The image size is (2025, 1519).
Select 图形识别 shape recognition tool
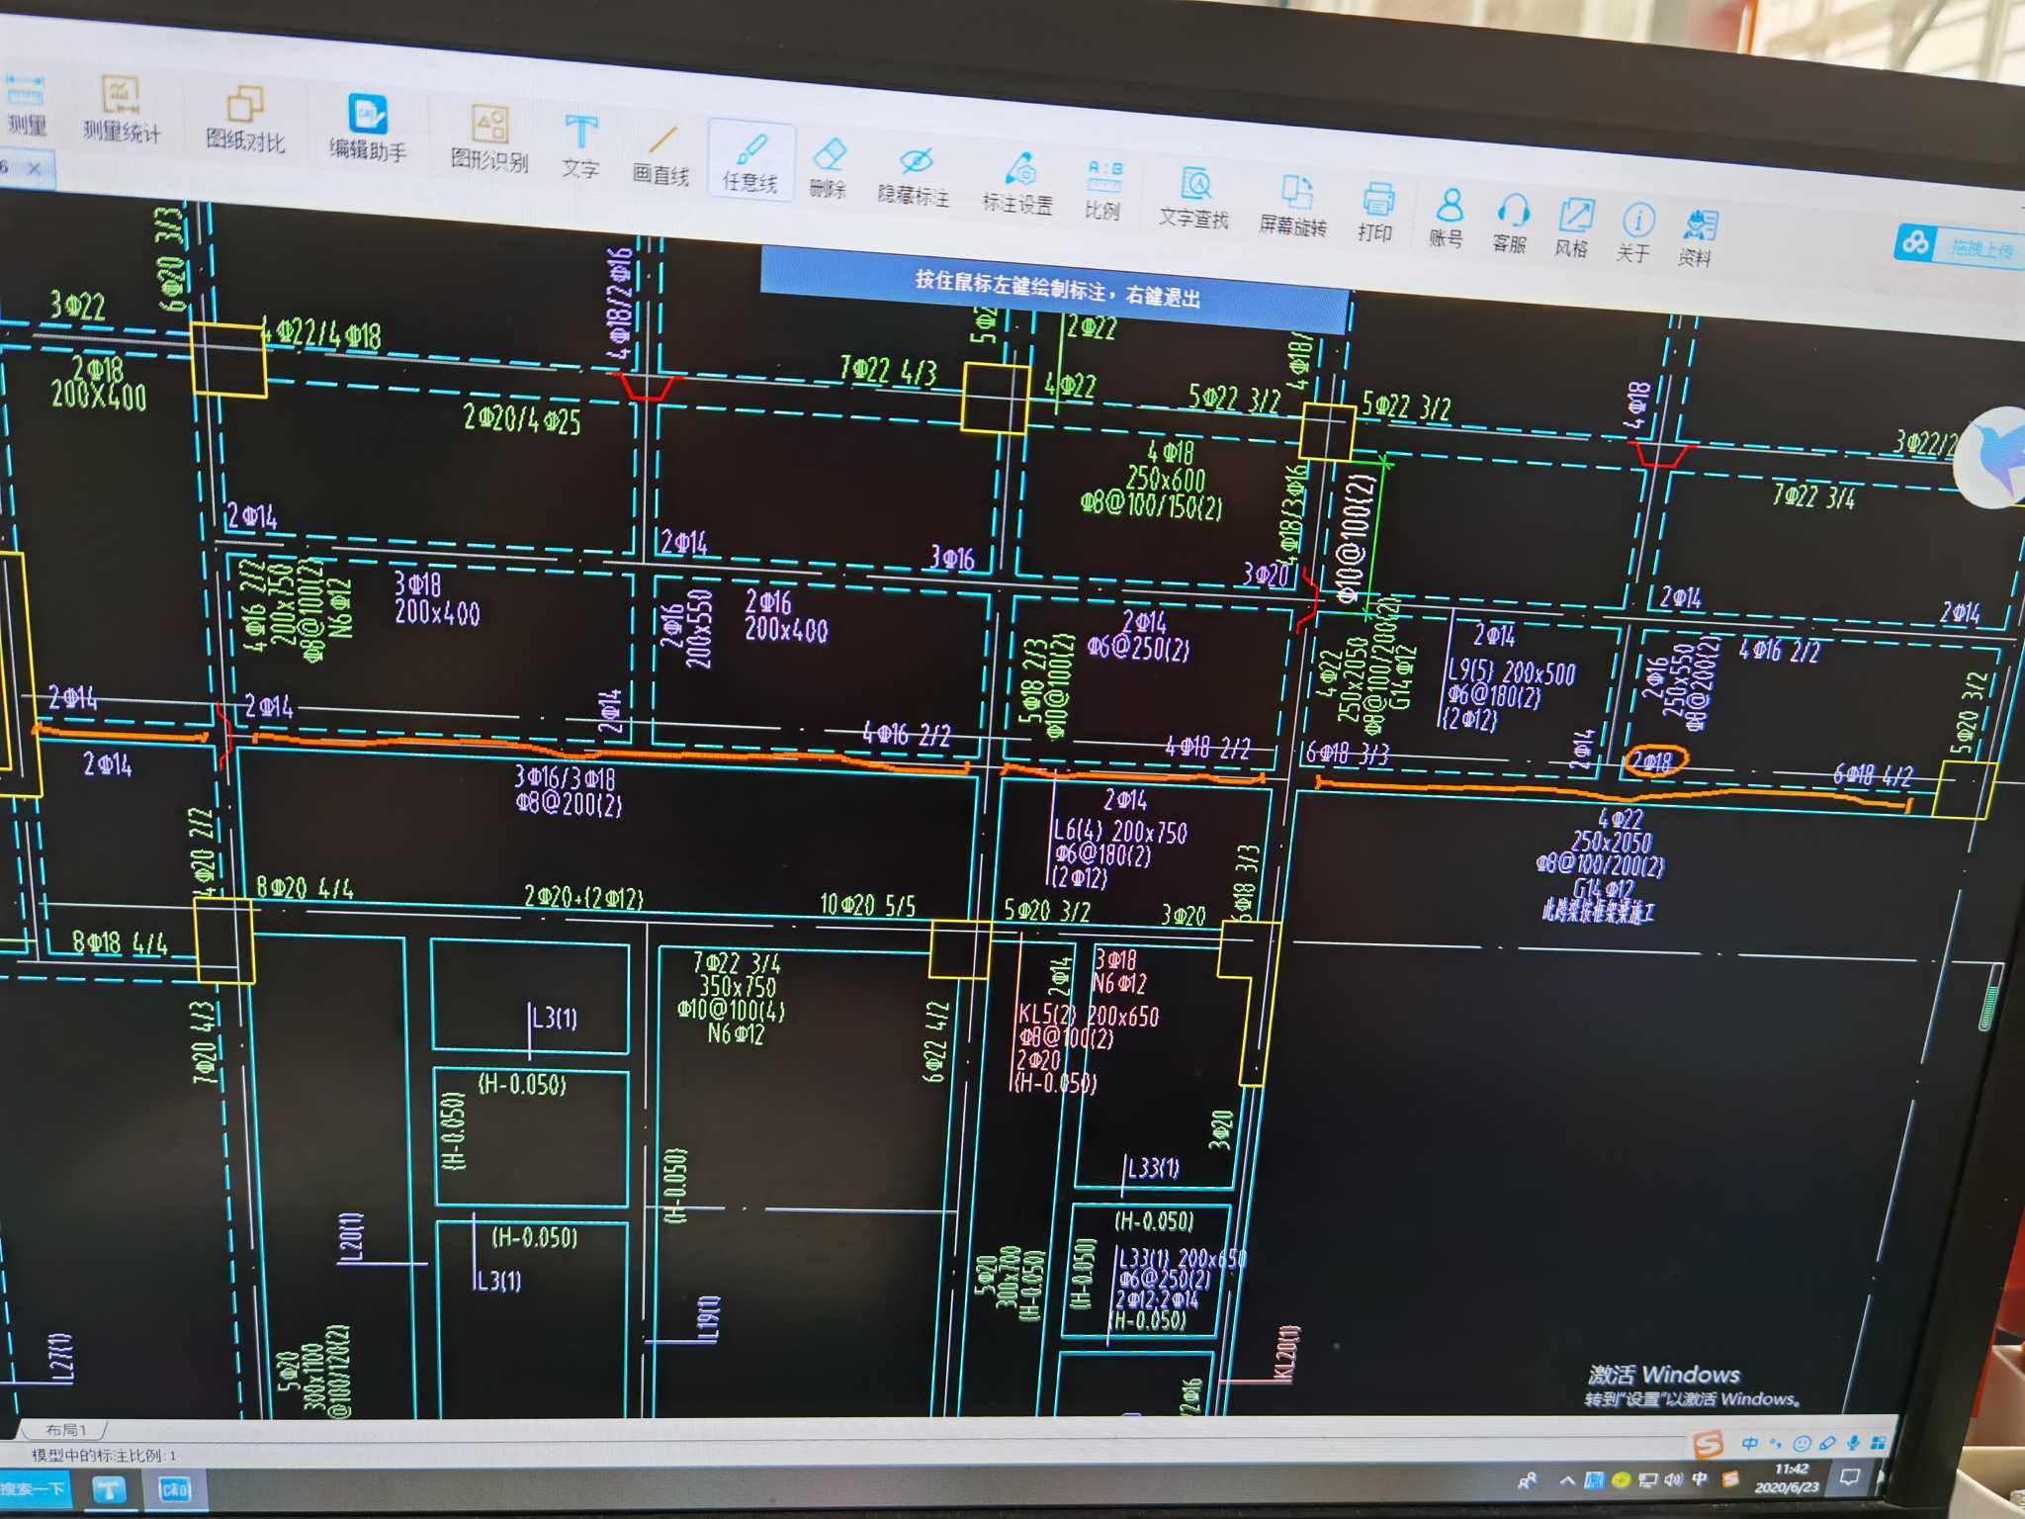[489, 139]
